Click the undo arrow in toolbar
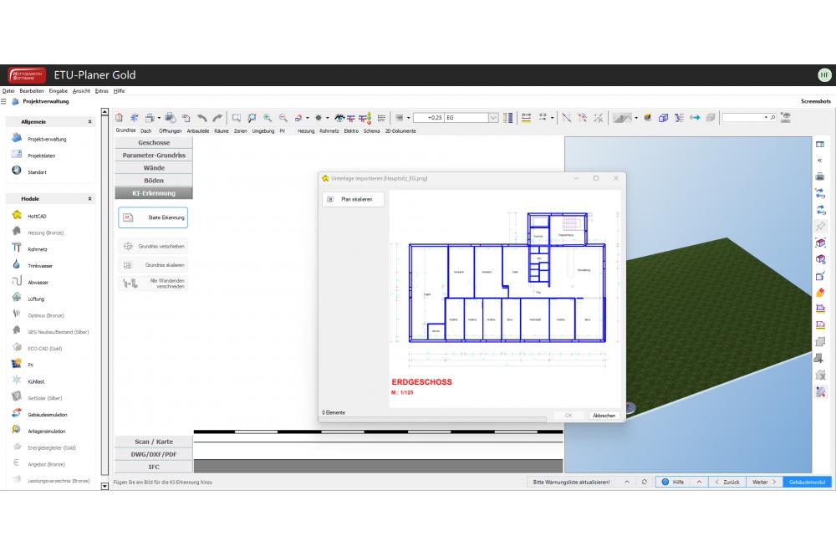 tap(201, 118)
